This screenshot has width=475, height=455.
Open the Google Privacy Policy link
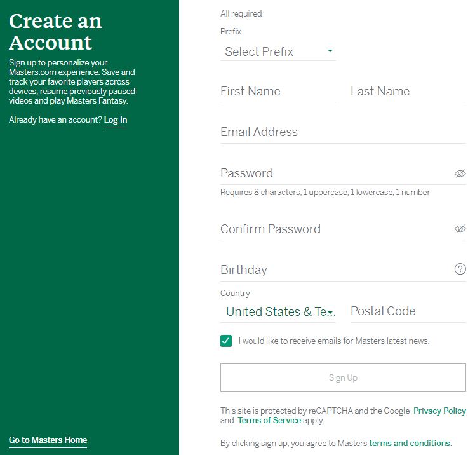click(439, 411)
